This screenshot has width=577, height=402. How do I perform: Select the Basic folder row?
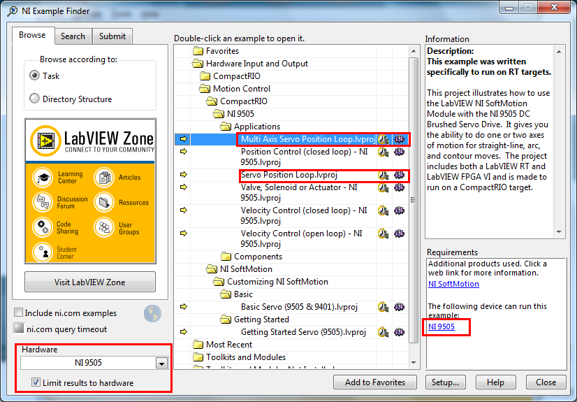[243, 294]
